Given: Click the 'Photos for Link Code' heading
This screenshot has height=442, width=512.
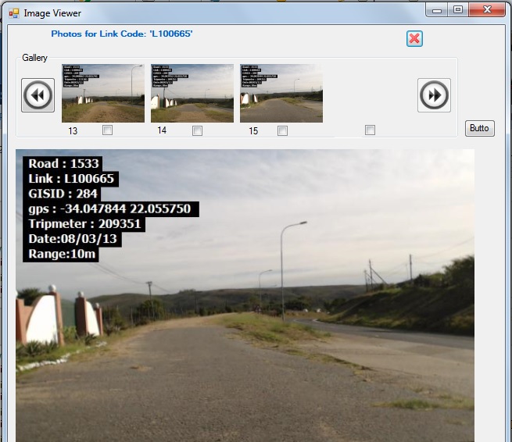Looking at the screenshot, I should coord(122,34).
